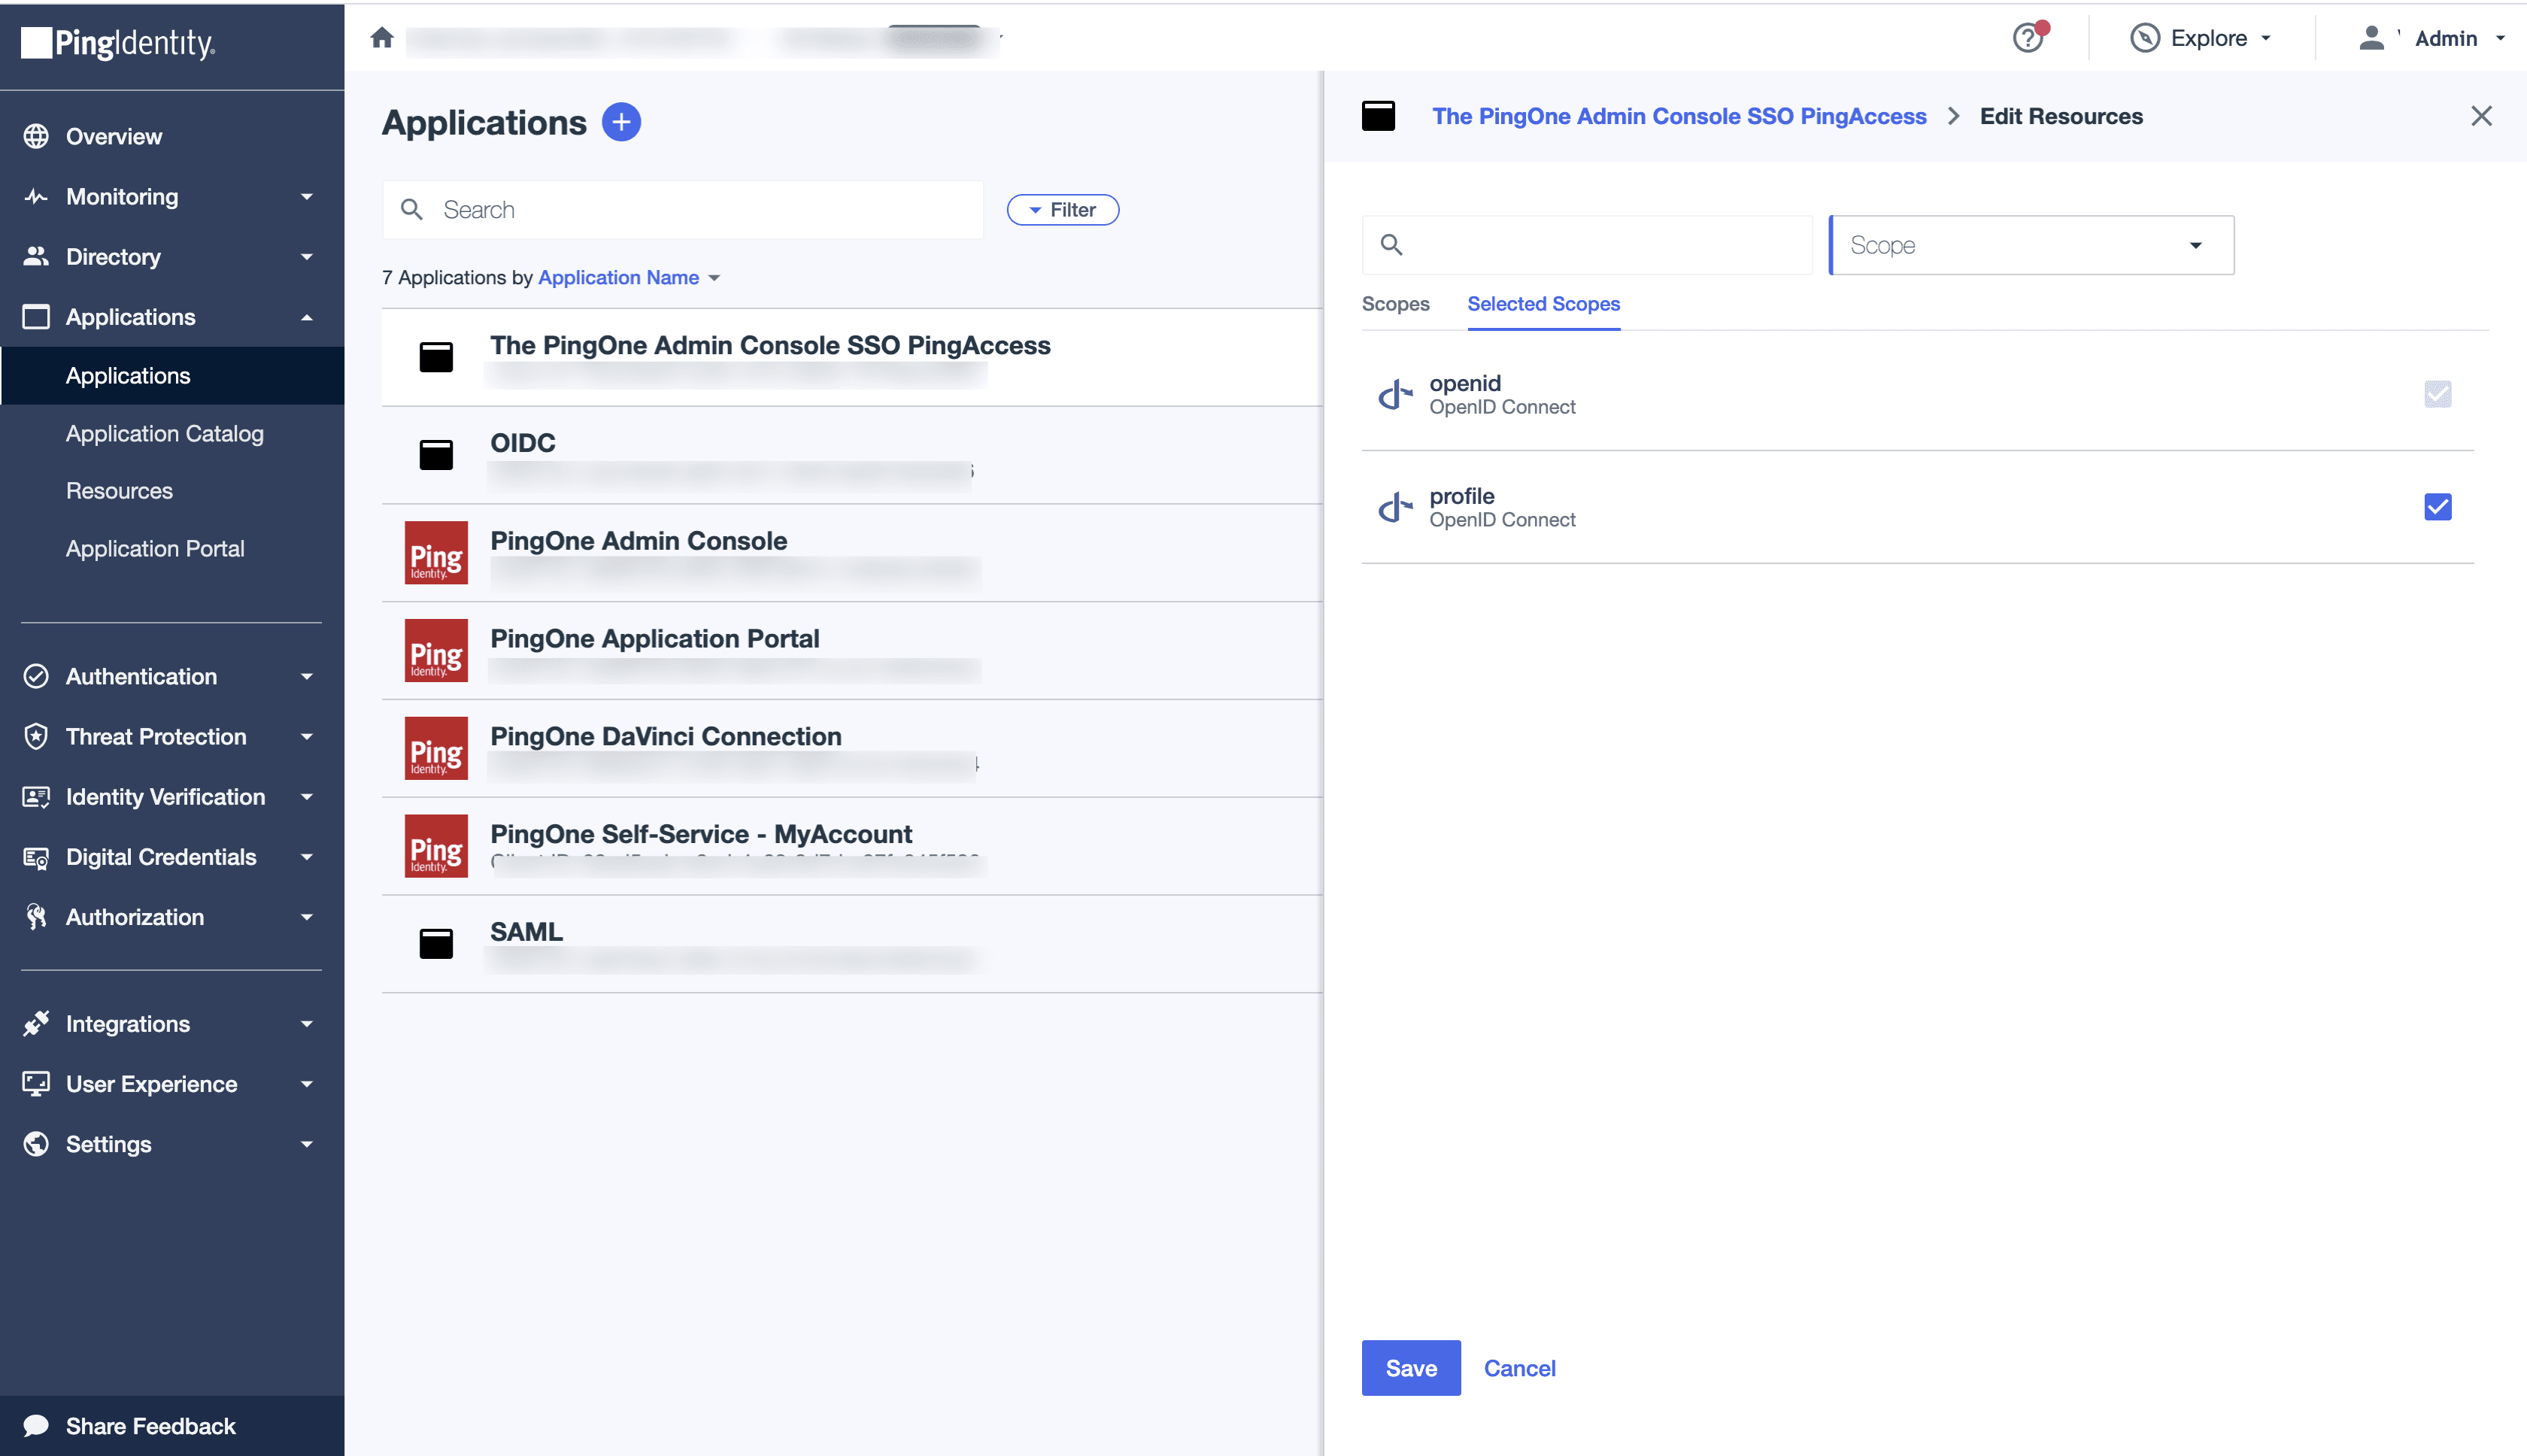Viewport: 2527px width, 1456px height.
Task: Click the home icon in breadcrumb
Action: (381, 38)
